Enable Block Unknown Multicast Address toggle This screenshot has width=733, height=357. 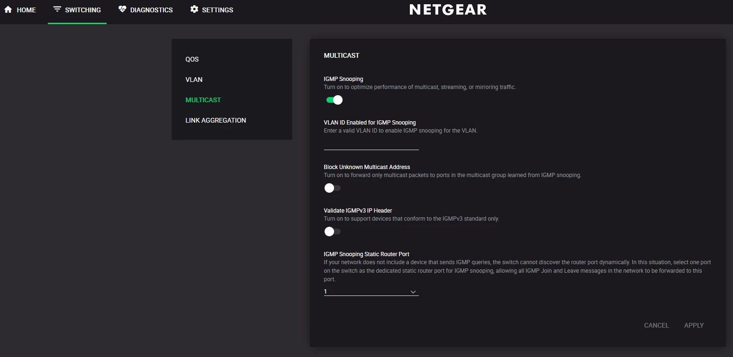(332, 188)
